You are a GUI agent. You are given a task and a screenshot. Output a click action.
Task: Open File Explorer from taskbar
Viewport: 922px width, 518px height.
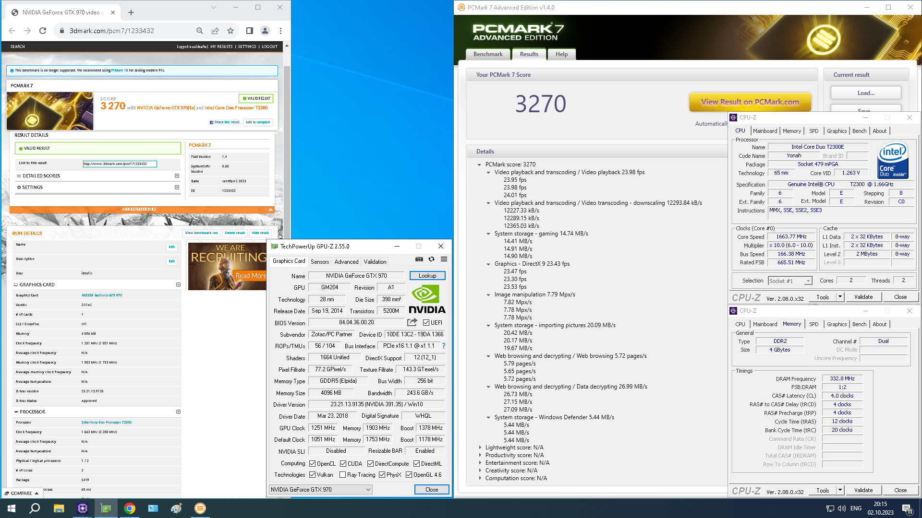[59, 508]
